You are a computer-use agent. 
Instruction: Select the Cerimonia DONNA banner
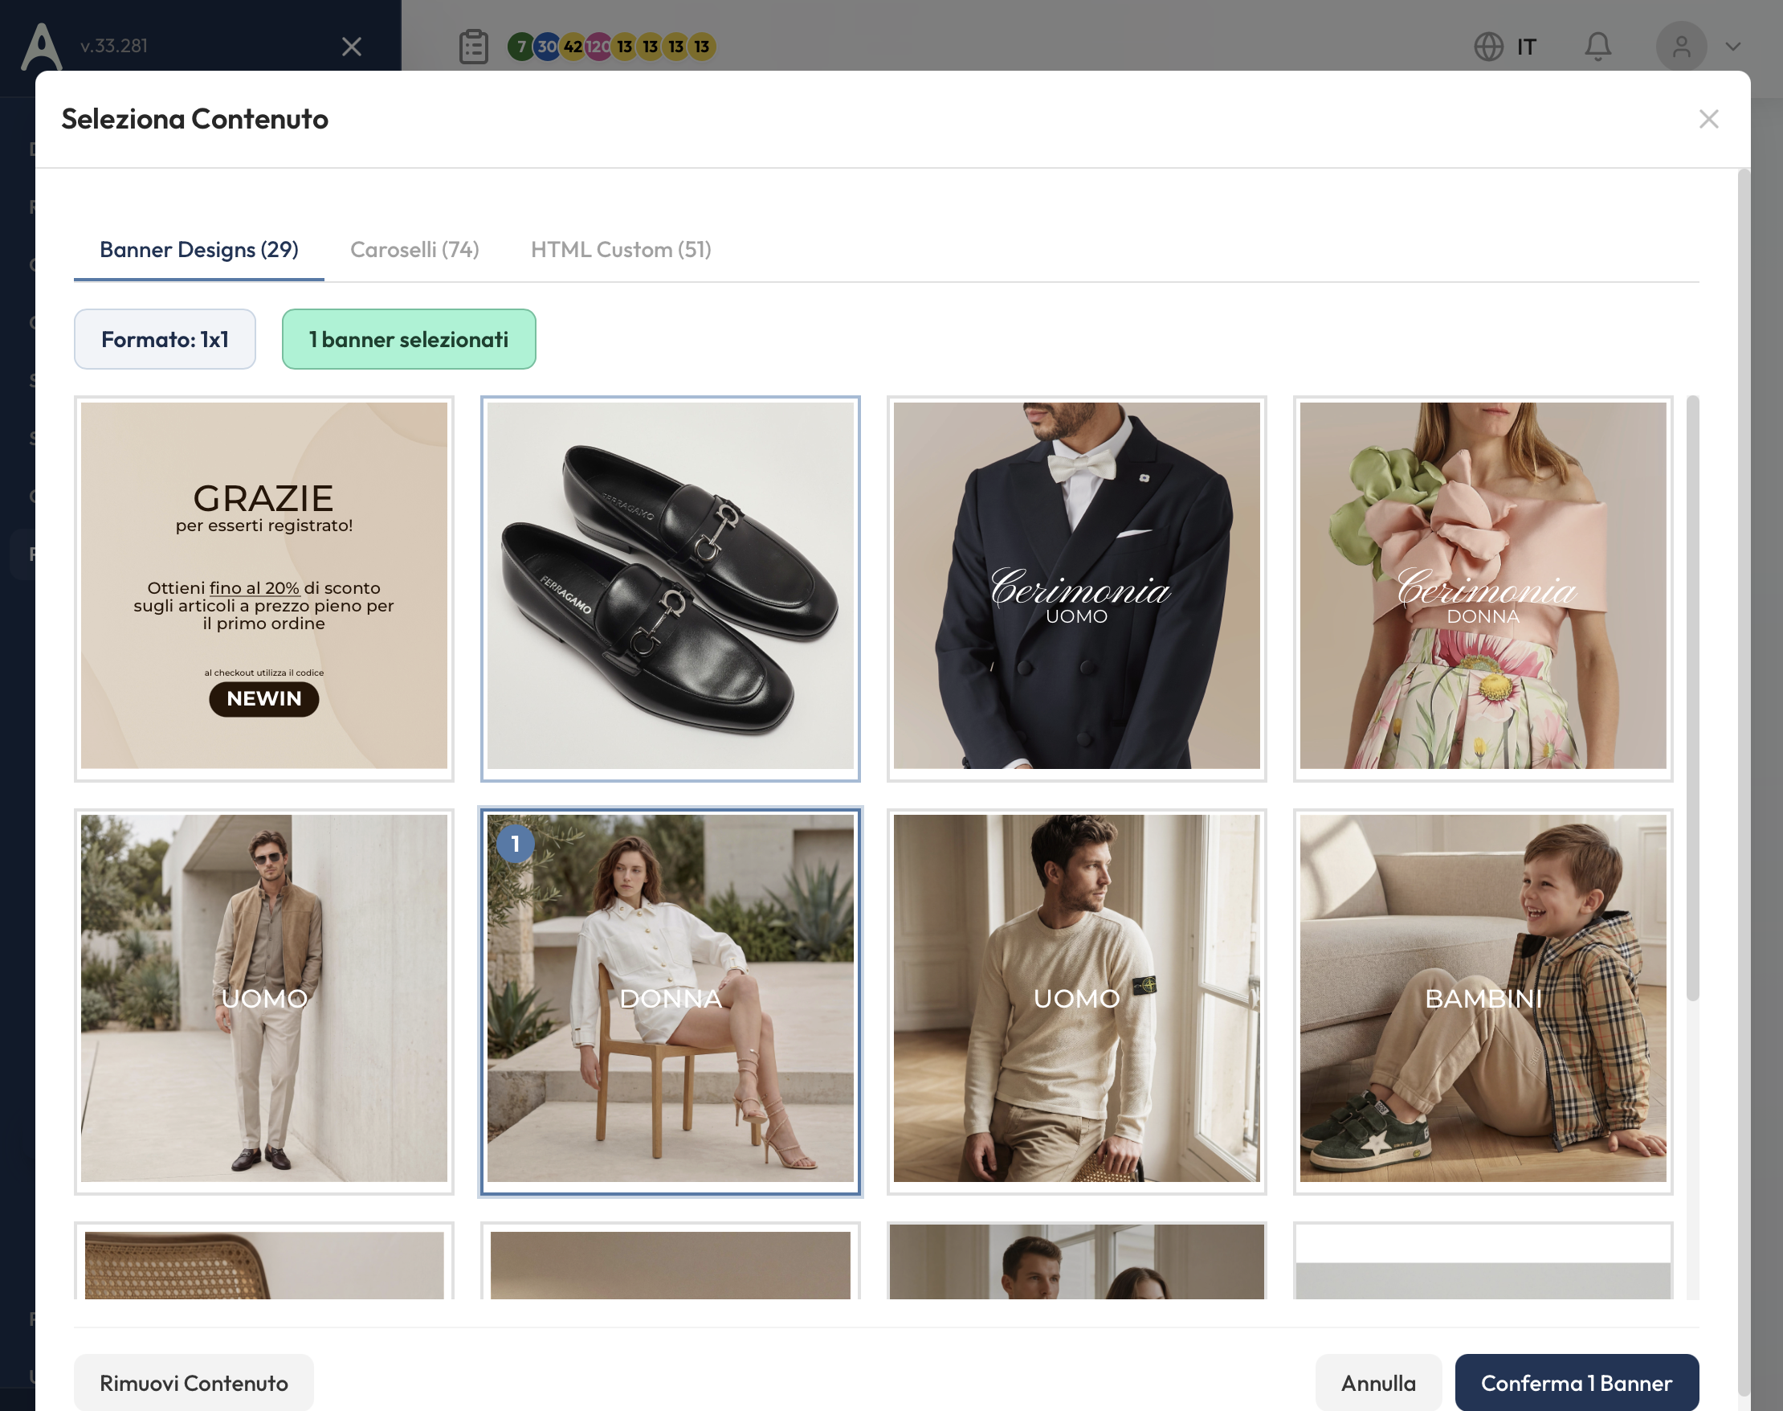(x=1483, y=588)
